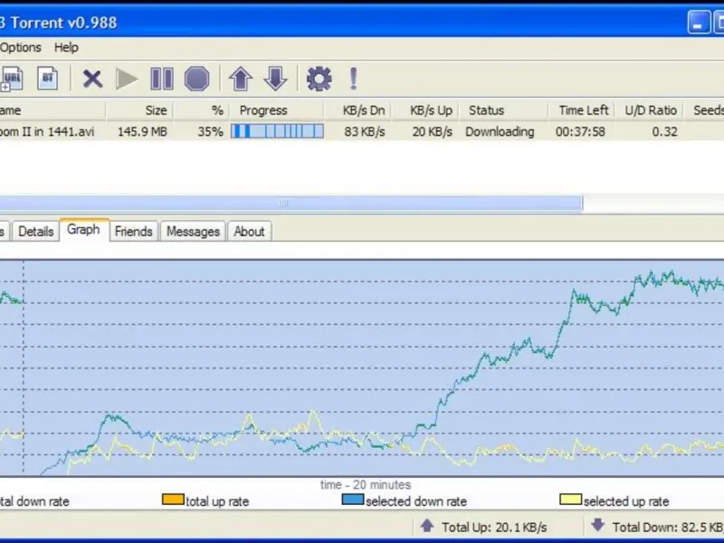Open the Help menu
The width and height of the screenshot is (724, 543).
pyautogui.click(x=66, y=48)
